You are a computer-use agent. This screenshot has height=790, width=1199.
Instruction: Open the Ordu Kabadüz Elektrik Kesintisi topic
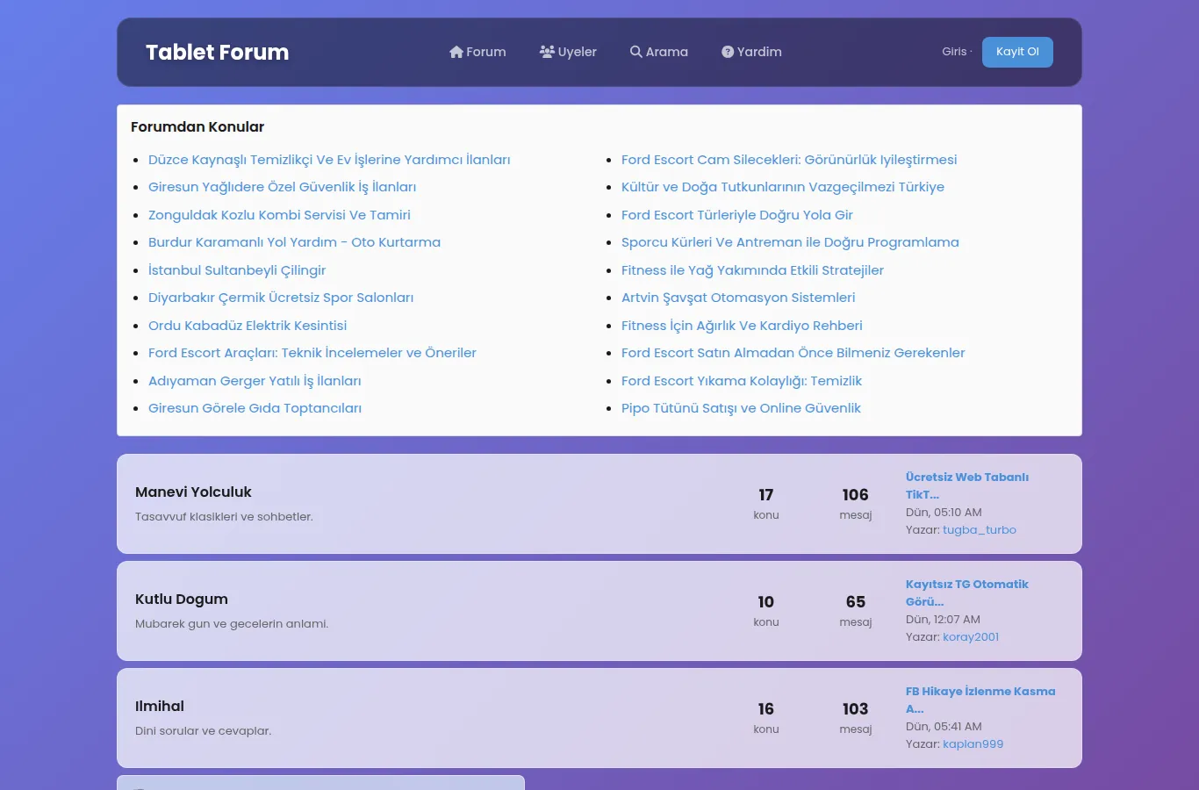tap(248, 326)
